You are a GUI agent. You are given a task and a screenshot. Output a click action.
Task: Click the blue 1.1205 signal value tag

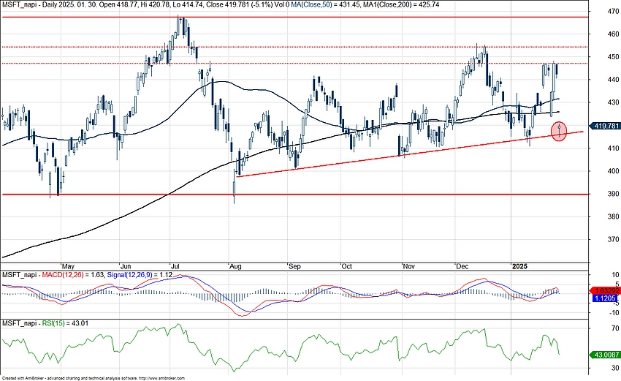606,298
